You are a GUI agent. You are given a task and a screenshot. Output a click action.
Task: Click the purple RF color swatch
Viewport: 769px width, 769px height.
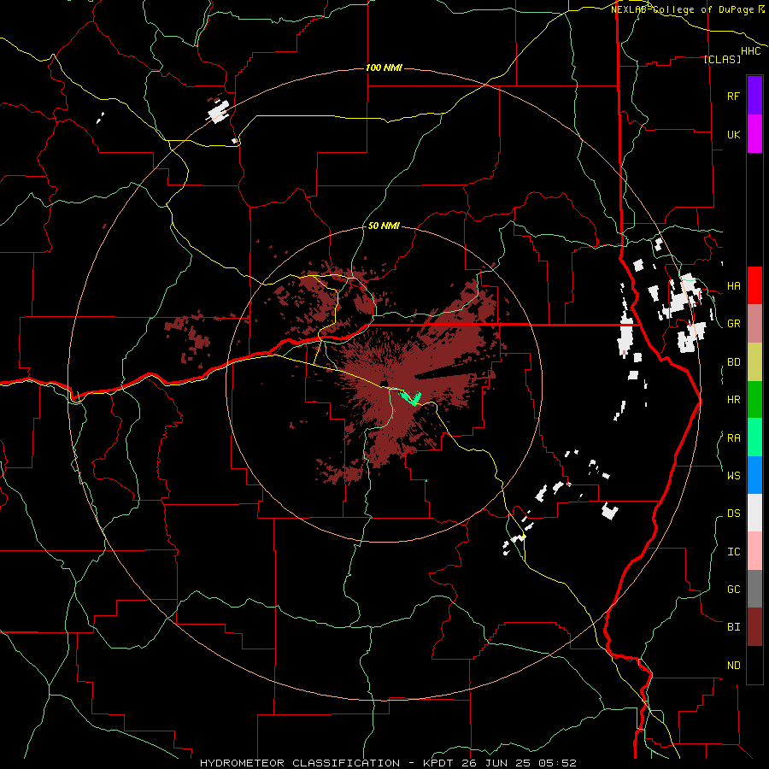754,96
